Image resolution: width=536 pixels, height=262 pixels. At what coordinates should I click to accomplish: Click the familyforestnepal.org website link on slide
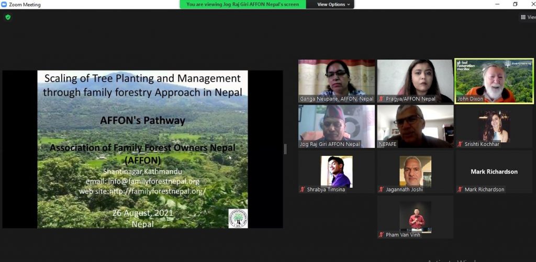(x=142, y=191)
